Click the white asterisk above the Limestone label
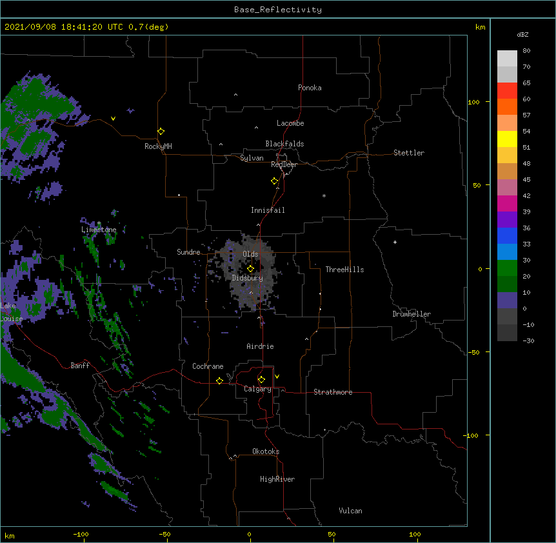 pyautogui.click(x=99, y=223)
